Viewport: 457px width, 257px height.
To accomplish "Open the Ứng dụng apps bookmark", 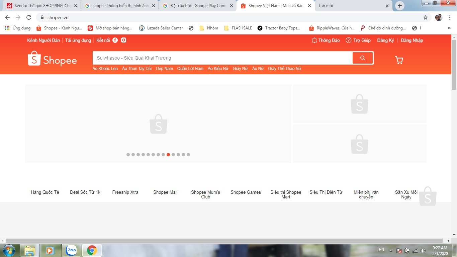I will click(18, 28).
